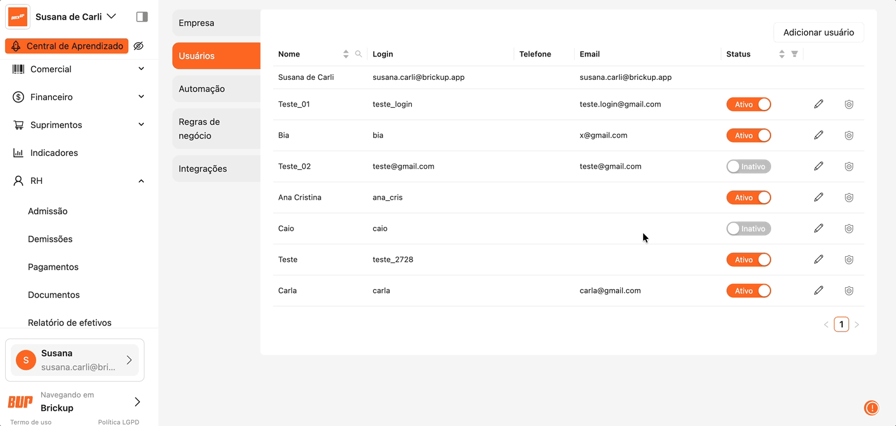Image resolution: width=896 pixels, height=426 pixels.
Task: Open the Política LGPD link
Action: point(118,422)
